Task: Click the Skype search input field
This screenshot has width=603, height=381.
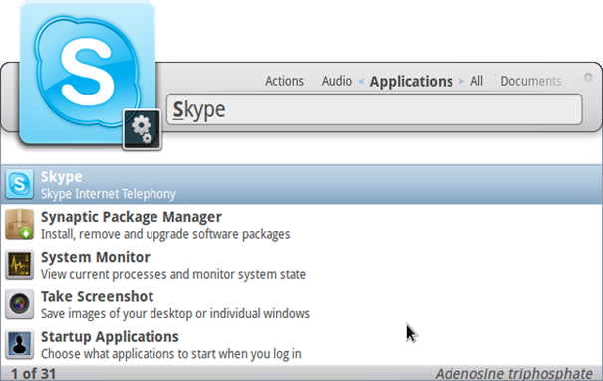Action: click(374, 109)
